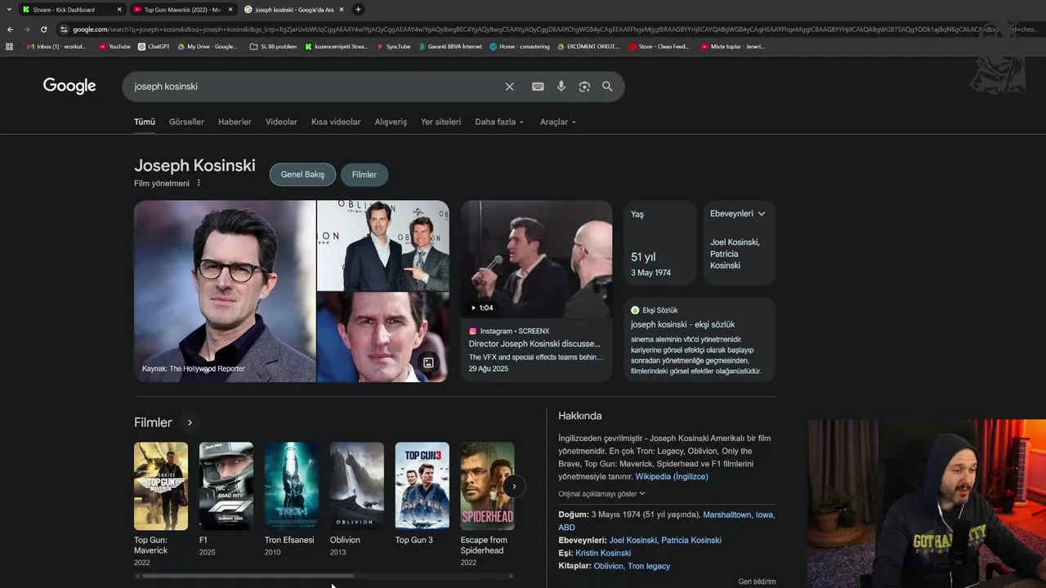Image resolution: width=1046 pixels, height=588 pixels.
Task: Open the Filmler section arrow
Action: [190, 422]
